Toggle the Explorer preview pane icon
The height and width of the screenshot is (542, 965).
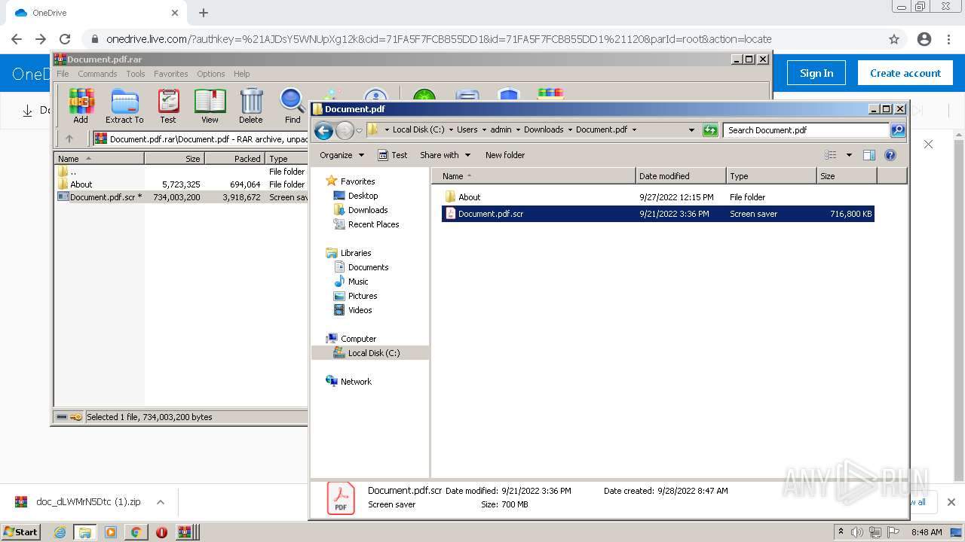pos(868,155)
